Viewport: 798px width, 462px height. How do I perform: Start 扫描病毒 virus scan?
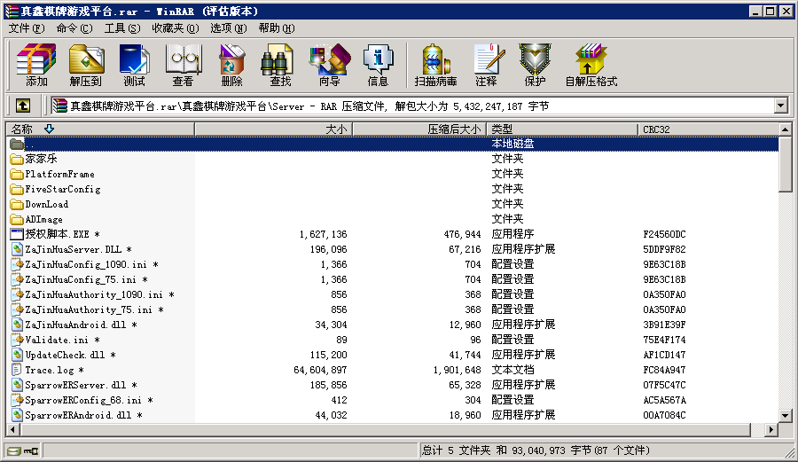pyautogui.click(x=435, y=65)
